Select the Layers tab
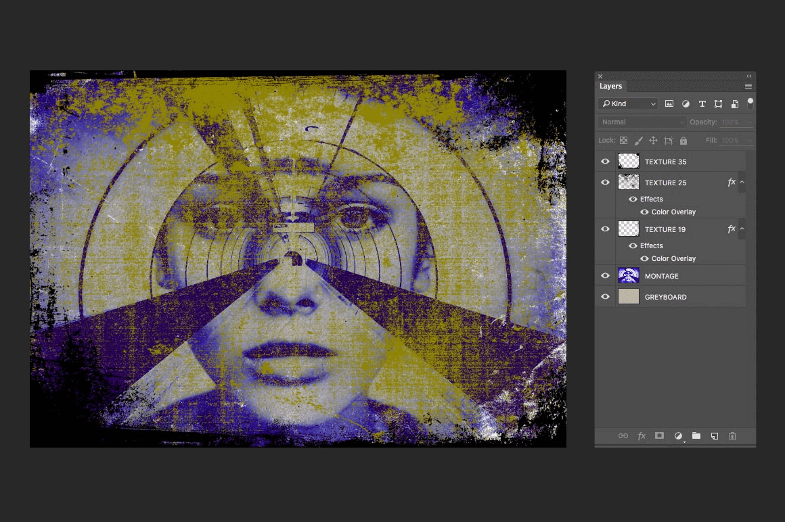The height and width of the screenshot is (522, 785). point(610,87)
